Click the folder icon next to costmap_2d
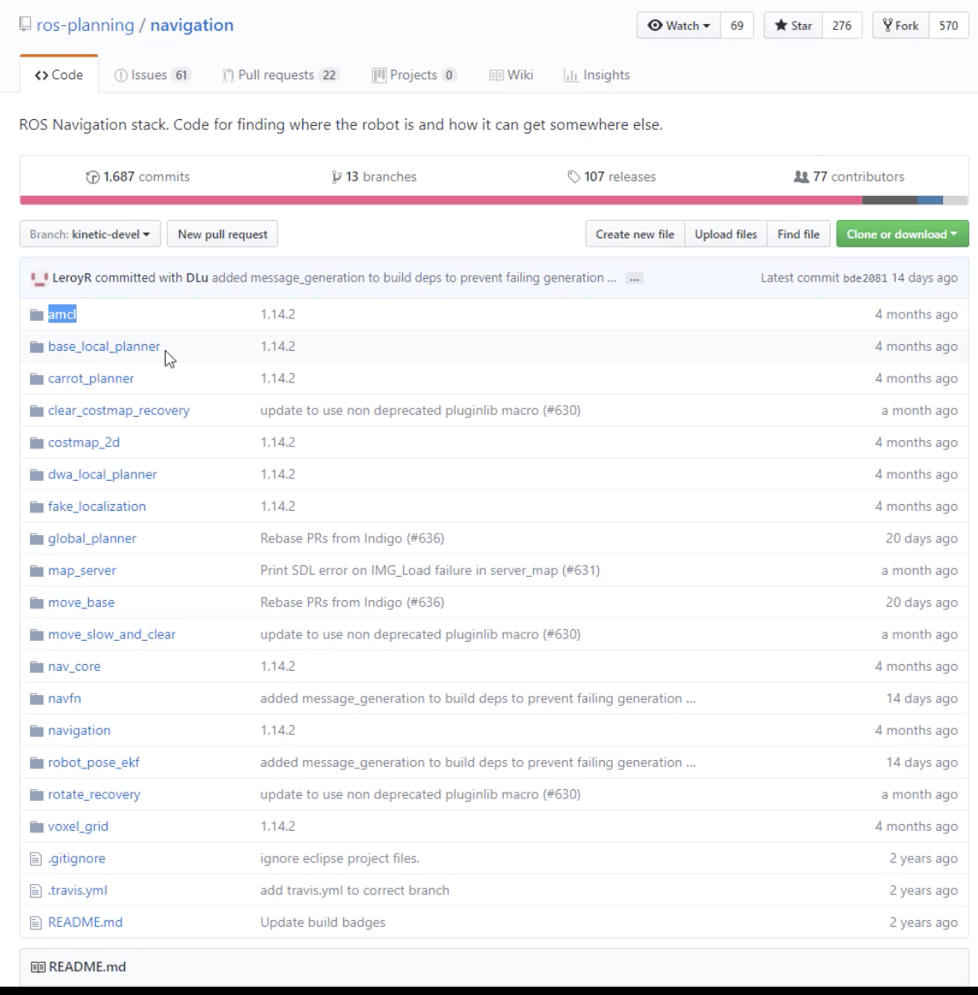Screen dimensions: 978x995 (x=36, y=443)
